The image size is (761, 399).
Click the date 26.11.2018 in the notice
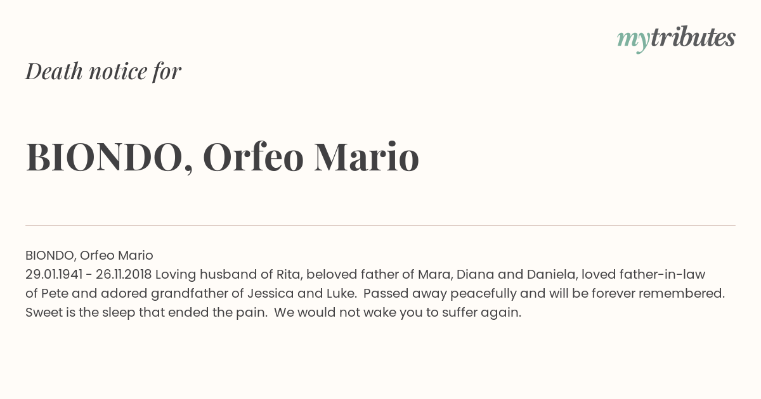(x=124, y=274)
